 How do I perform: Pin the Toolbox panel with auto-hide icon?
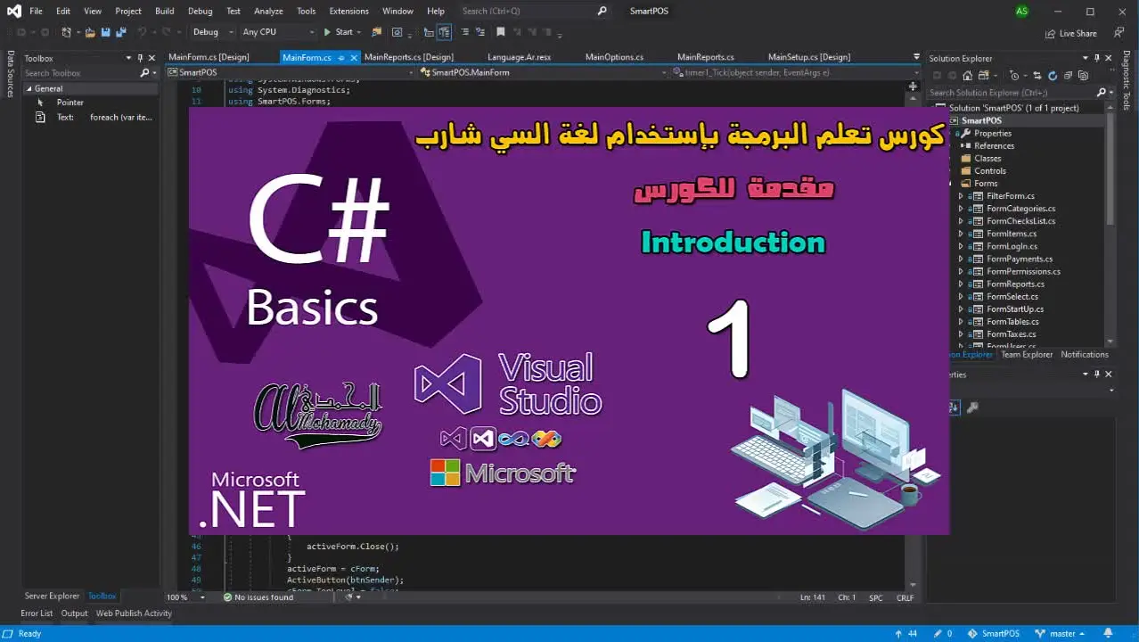click(x=140, y=58)
